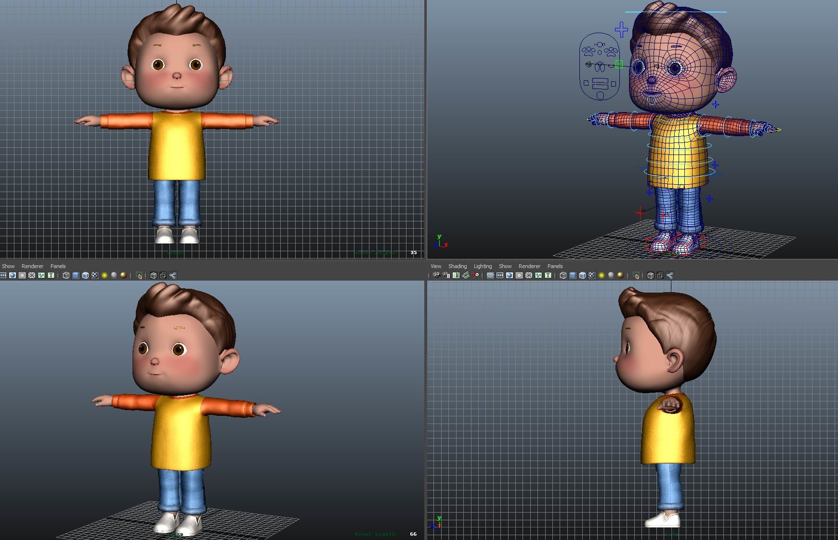Toggle shadows display (gray sphere icon)
Viewport: 838px width, 540px height.
pyautogui.click(x=114, y=275)
